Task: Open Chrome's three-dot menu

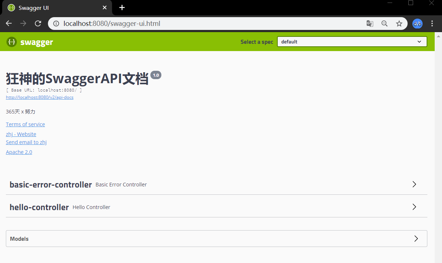Action: coord(432,24)
